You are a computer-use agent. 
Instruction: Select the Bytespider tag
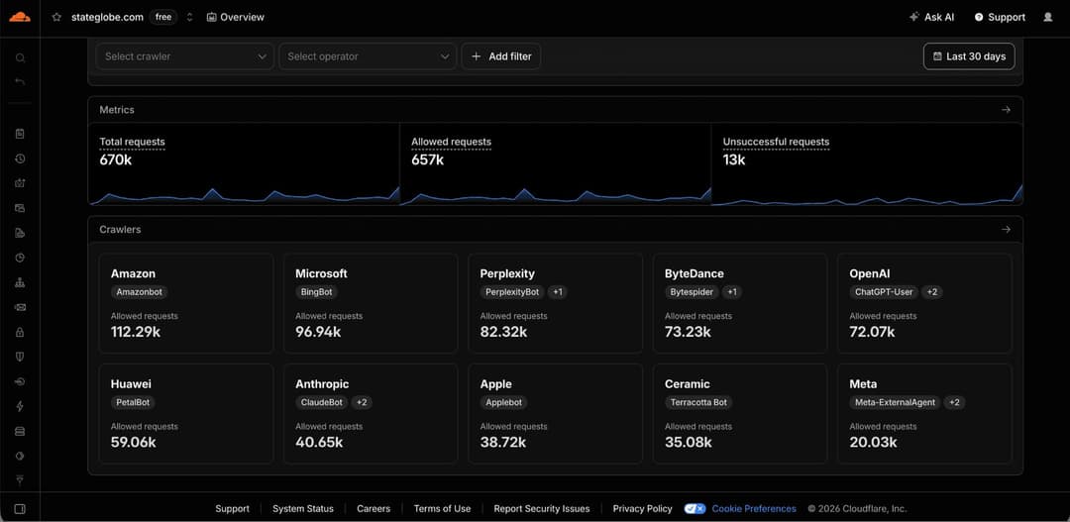(x=692, y=292)
